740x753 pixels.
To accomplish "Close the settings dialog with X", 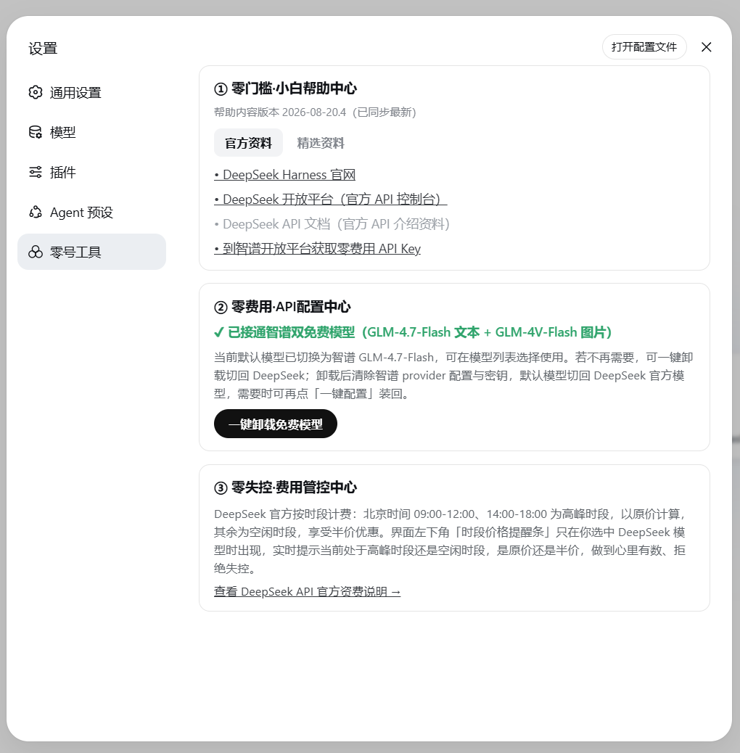I will click(x=706, y=47).
